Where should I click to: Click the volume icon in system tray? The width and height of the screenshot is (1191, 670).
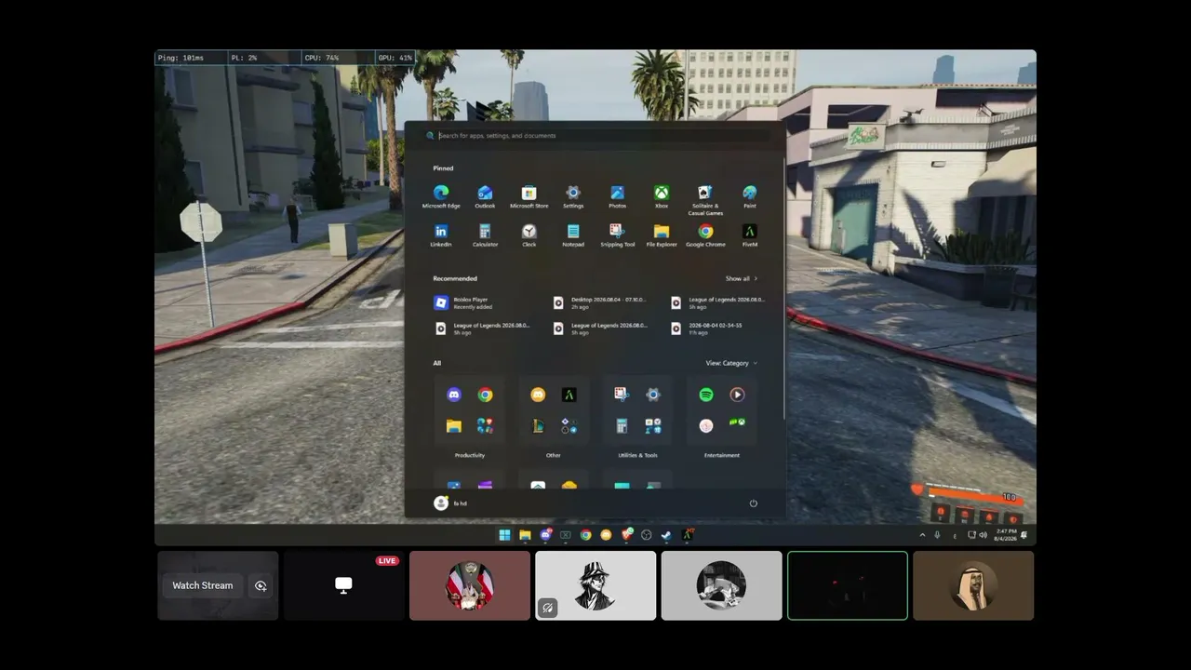tap(983, 535)
